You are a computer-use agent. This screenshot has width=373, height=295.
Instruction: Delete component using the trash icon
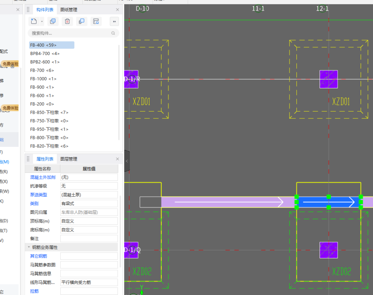click(x=67, y=21)
